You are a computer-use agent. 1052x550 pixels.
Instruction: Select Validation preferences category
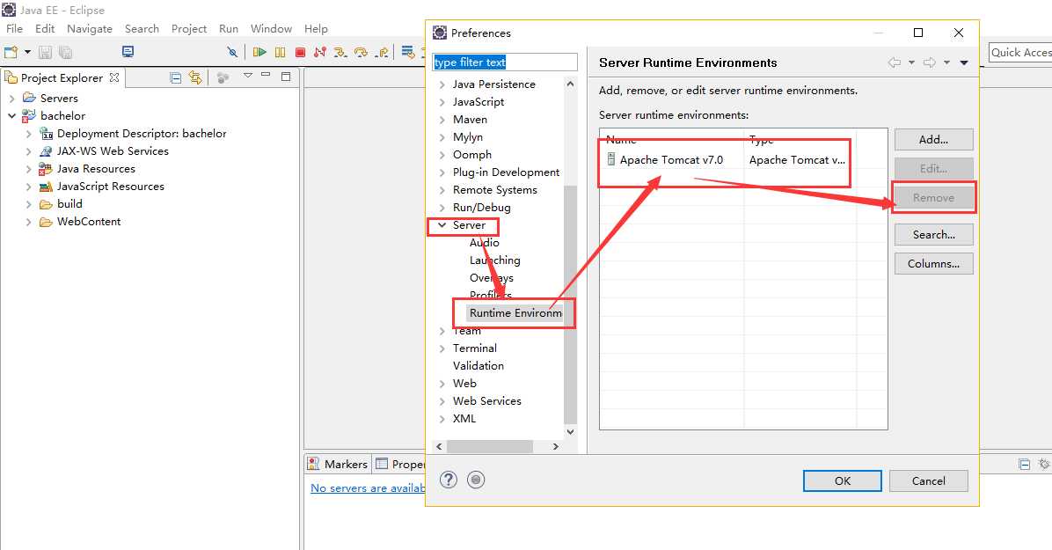coord(479,365)
